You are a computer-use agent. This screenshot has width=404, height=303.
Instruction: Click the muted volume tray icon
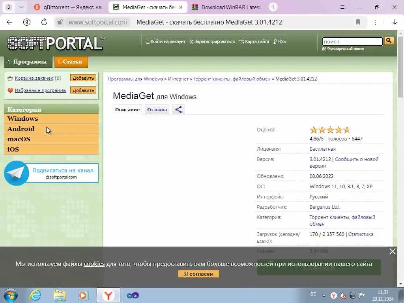(343, 296)
